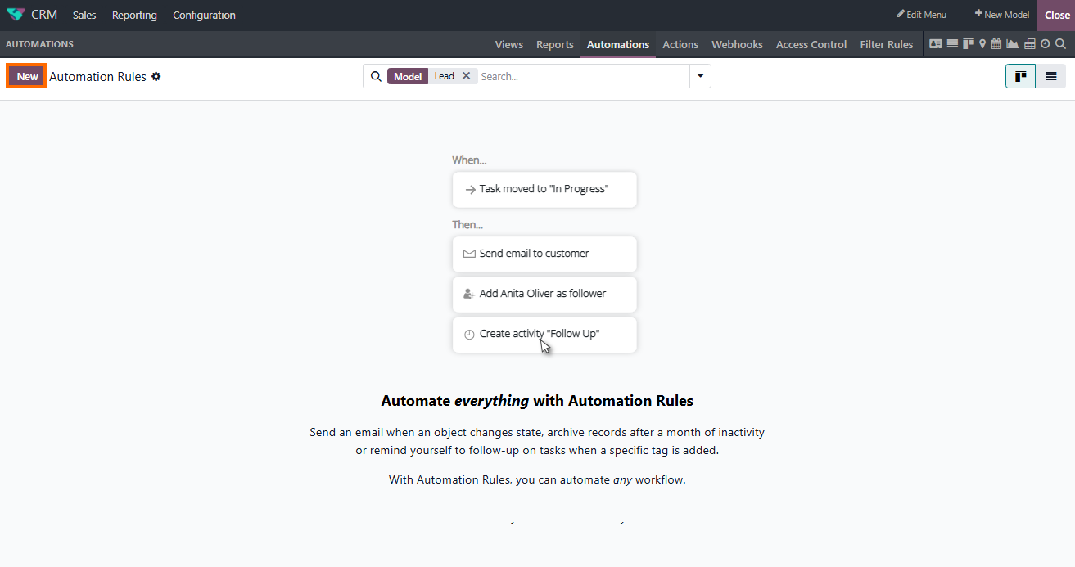Open the form view editor icon
Viewport: 1075px width, 567px height.
936,43
